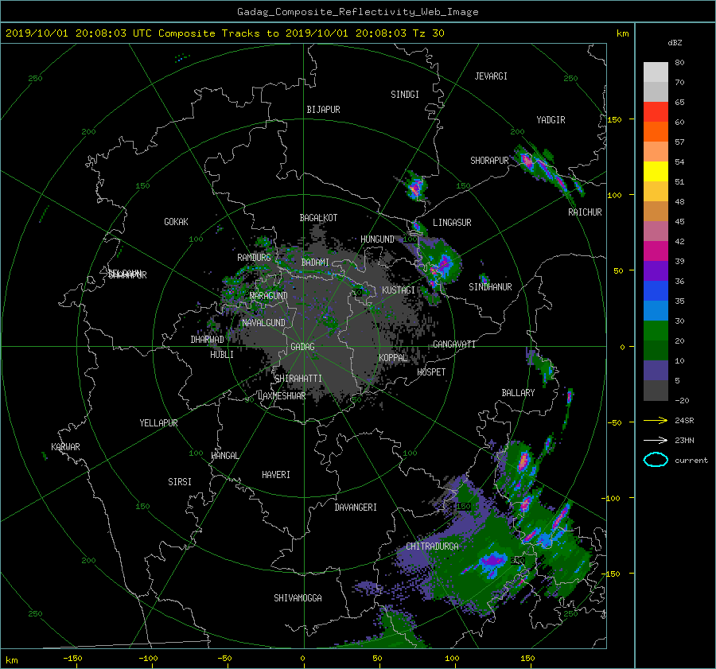Viewport: 716px width, 669px height.
Task: Click the SHIRAHATTI city label
Action: 298,379
